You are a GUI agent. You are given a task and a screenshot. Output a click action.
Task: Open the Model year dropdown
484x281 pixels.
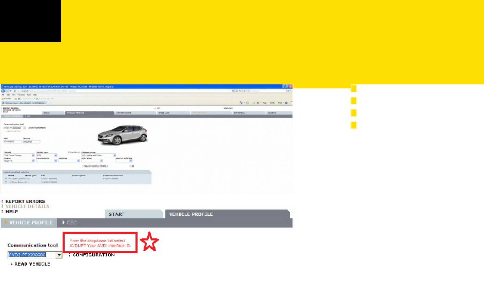pyautogui.click(x=47, y=155)
